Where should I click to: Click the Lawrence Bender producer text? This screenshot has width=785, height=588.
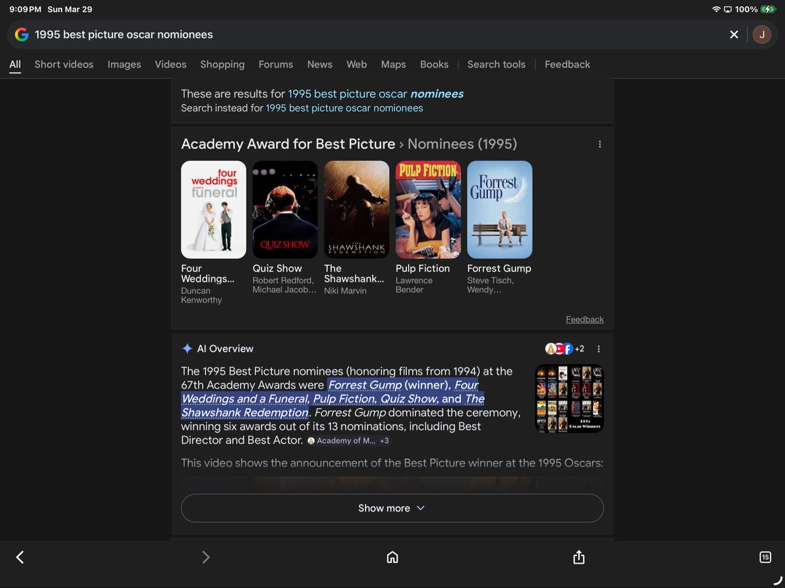coord(414,285)
